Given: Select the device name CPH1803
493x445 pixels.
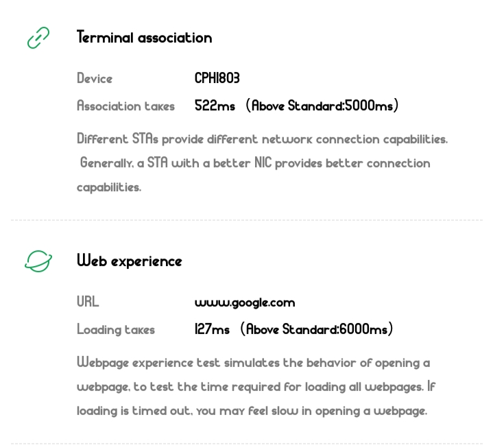Looking at the screenshot, I should pos(217,78).
